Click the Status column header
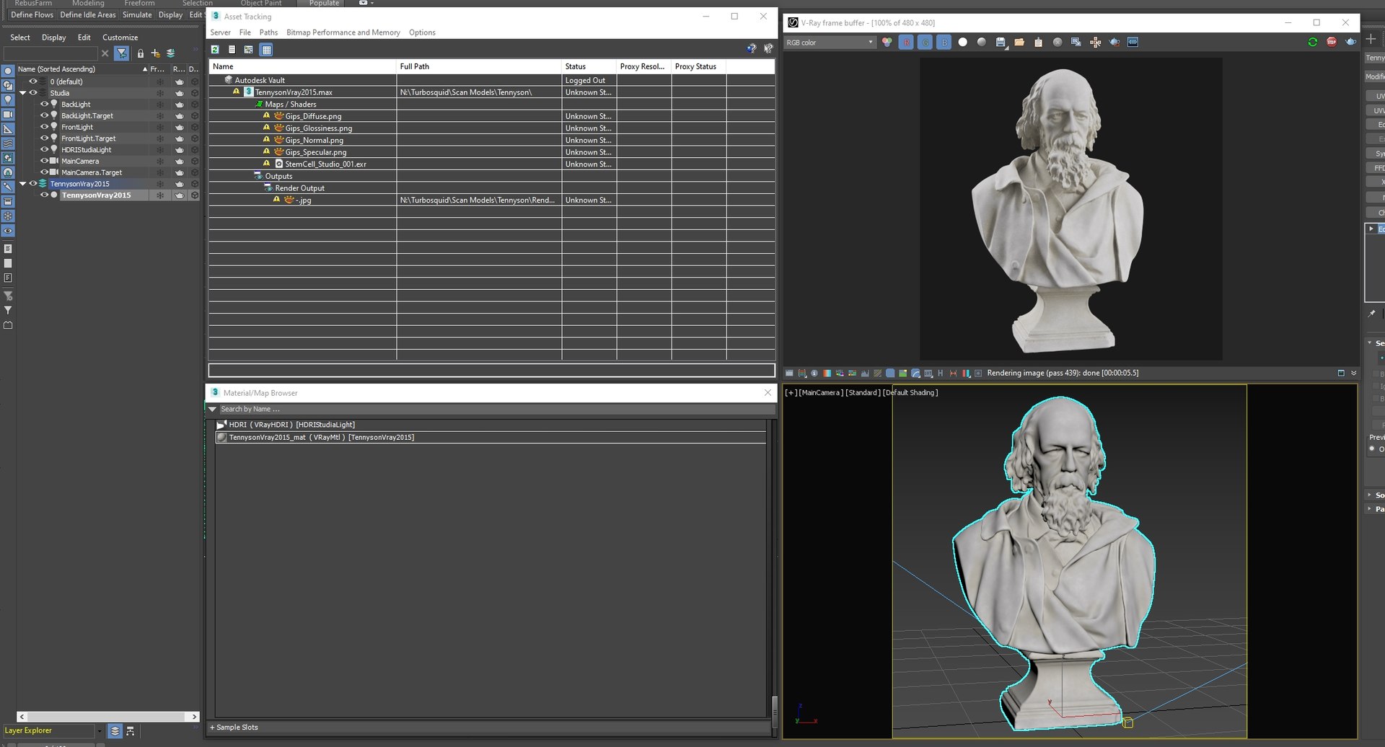 coord(589,66)
